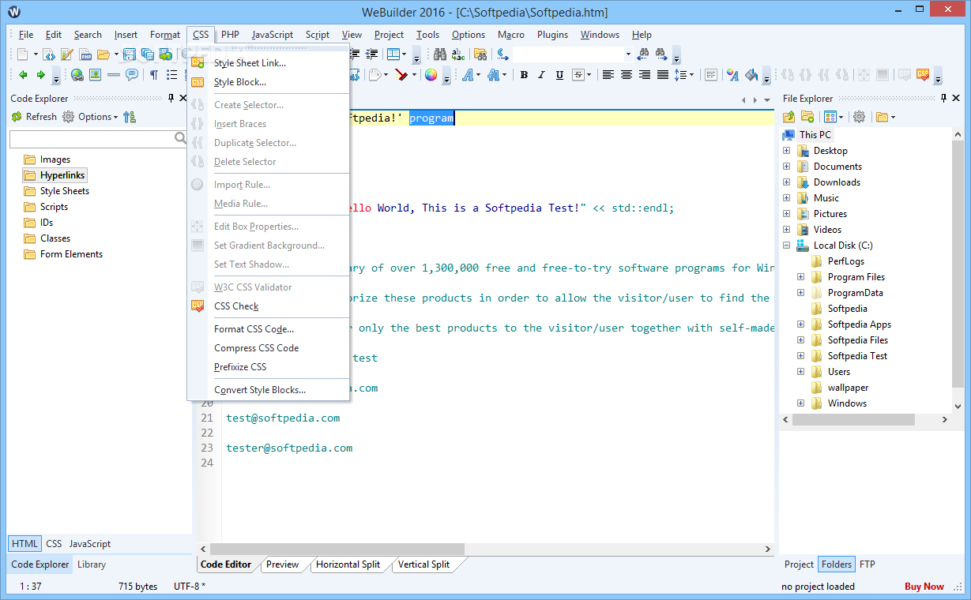Open the font 'A' style dropdown arrow
This screenshot has width=971, height=600.
pos(478,75)
